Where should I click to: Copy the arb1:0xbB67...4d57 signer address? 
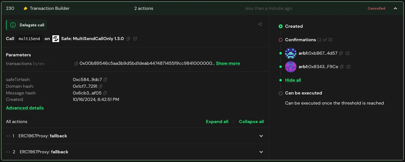click(x=341, y=53)
